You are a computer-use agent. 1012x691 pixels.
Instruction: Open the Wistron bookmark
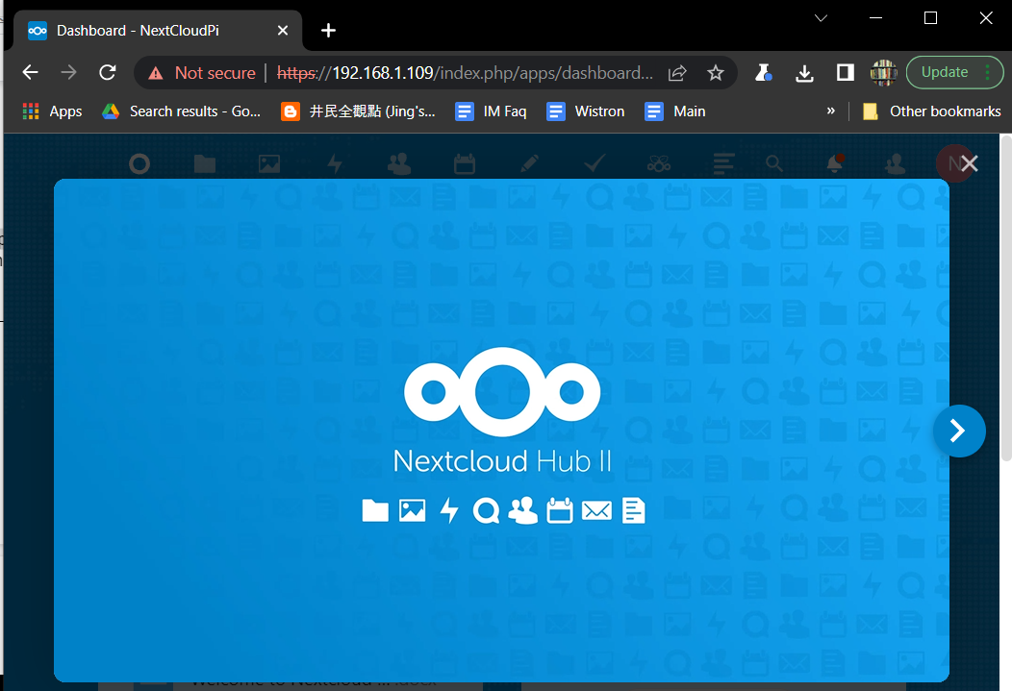[586, 111]
